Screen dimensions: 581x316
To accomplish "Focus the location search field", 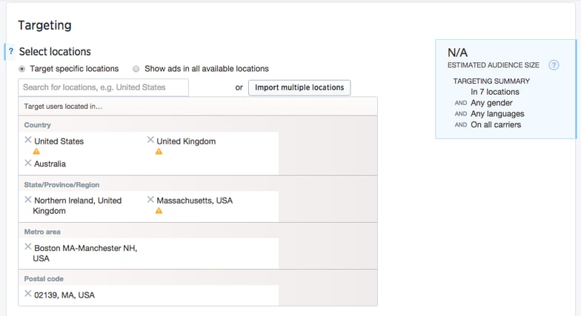I will (x=104, y=87).
